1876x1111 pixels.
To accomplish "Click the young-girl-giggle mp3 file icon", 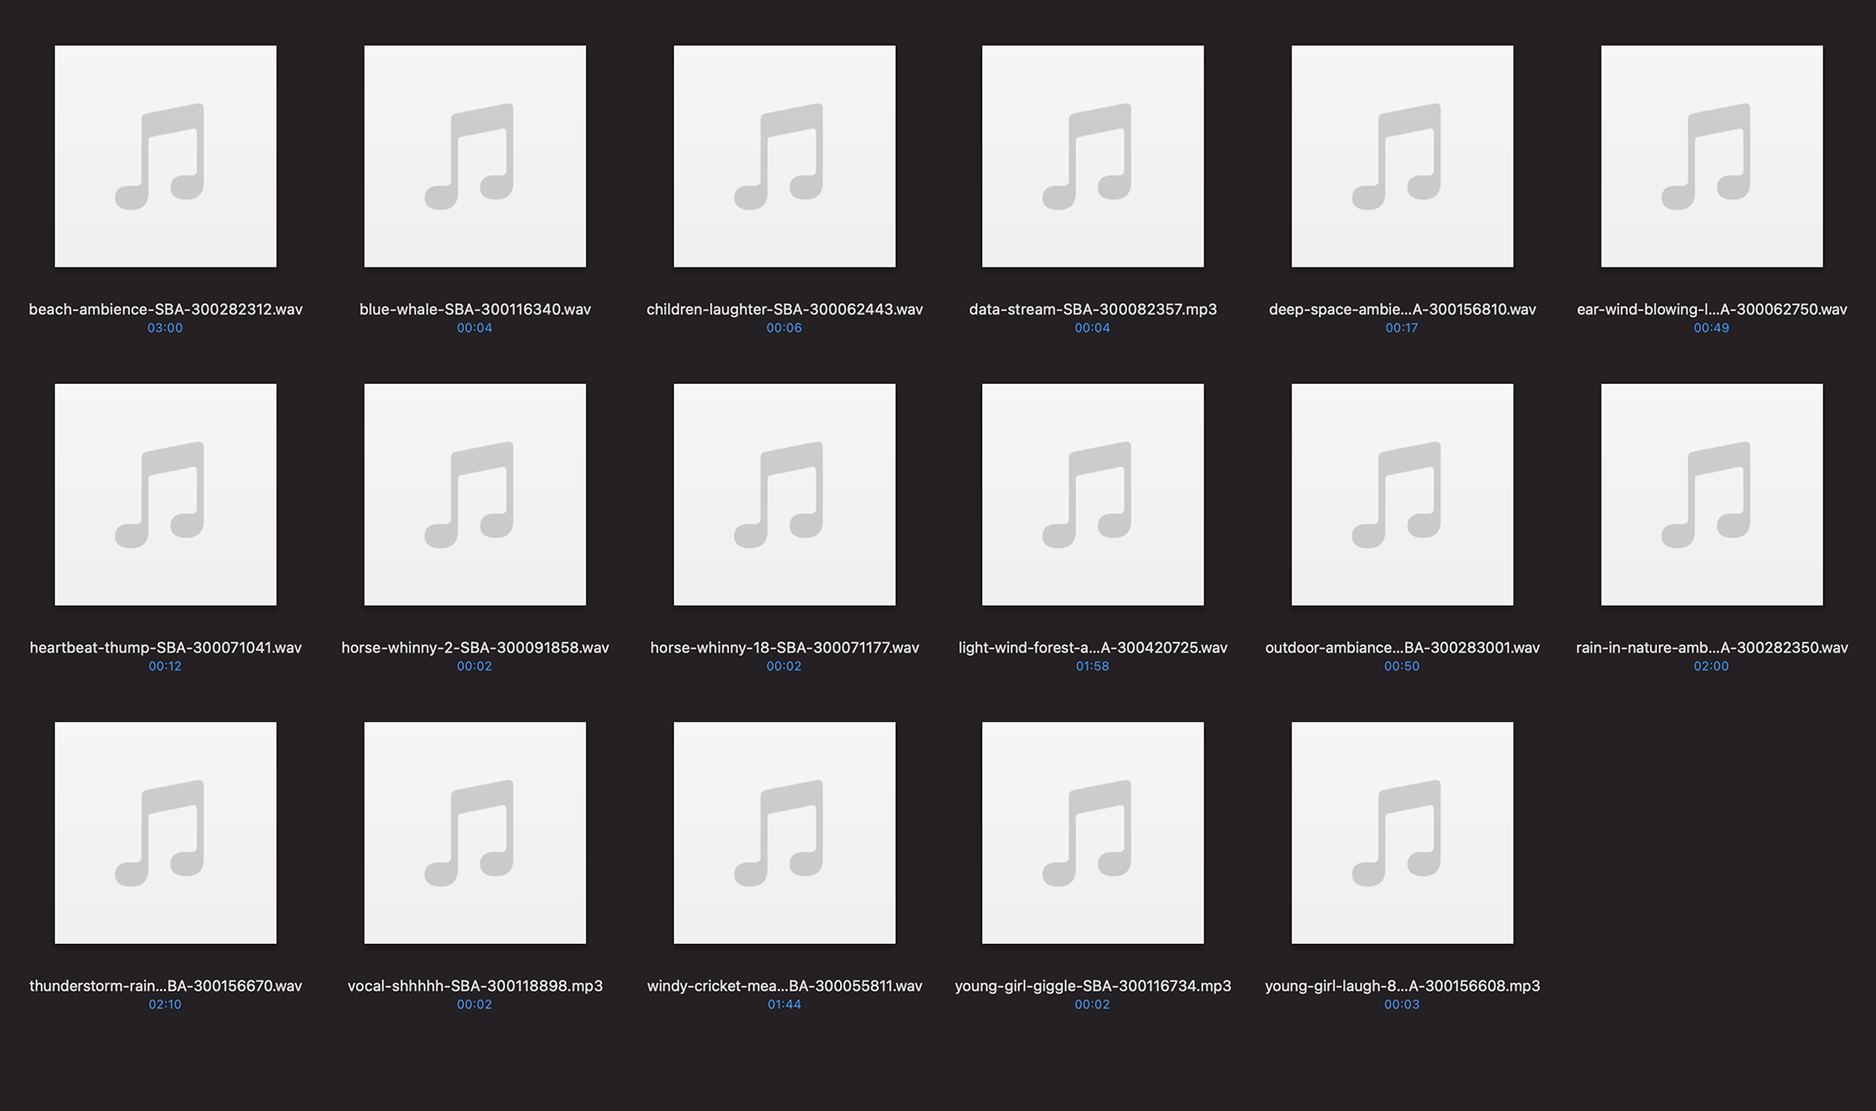I will coord(1092,833).
